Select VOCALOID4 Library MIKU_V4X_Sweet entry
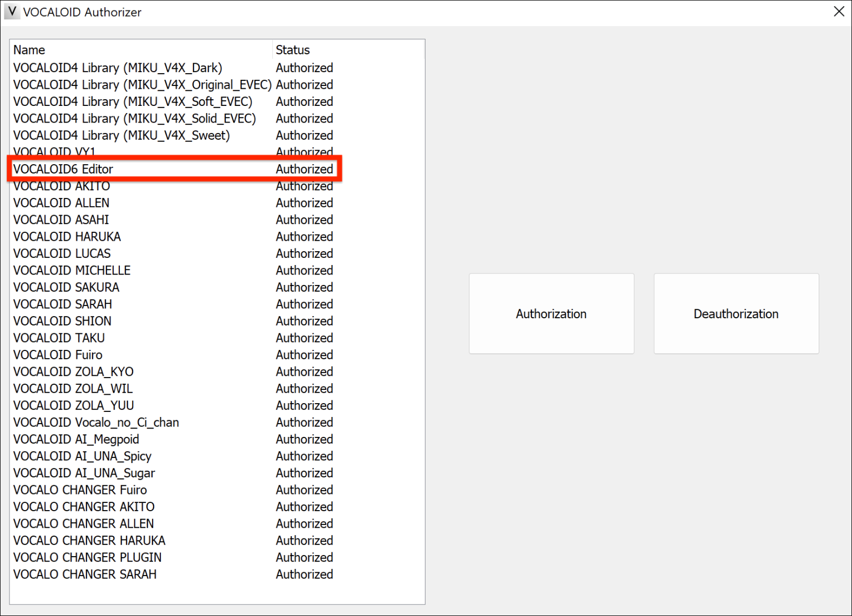Screen dimensions: 852x616 [121, 135]
